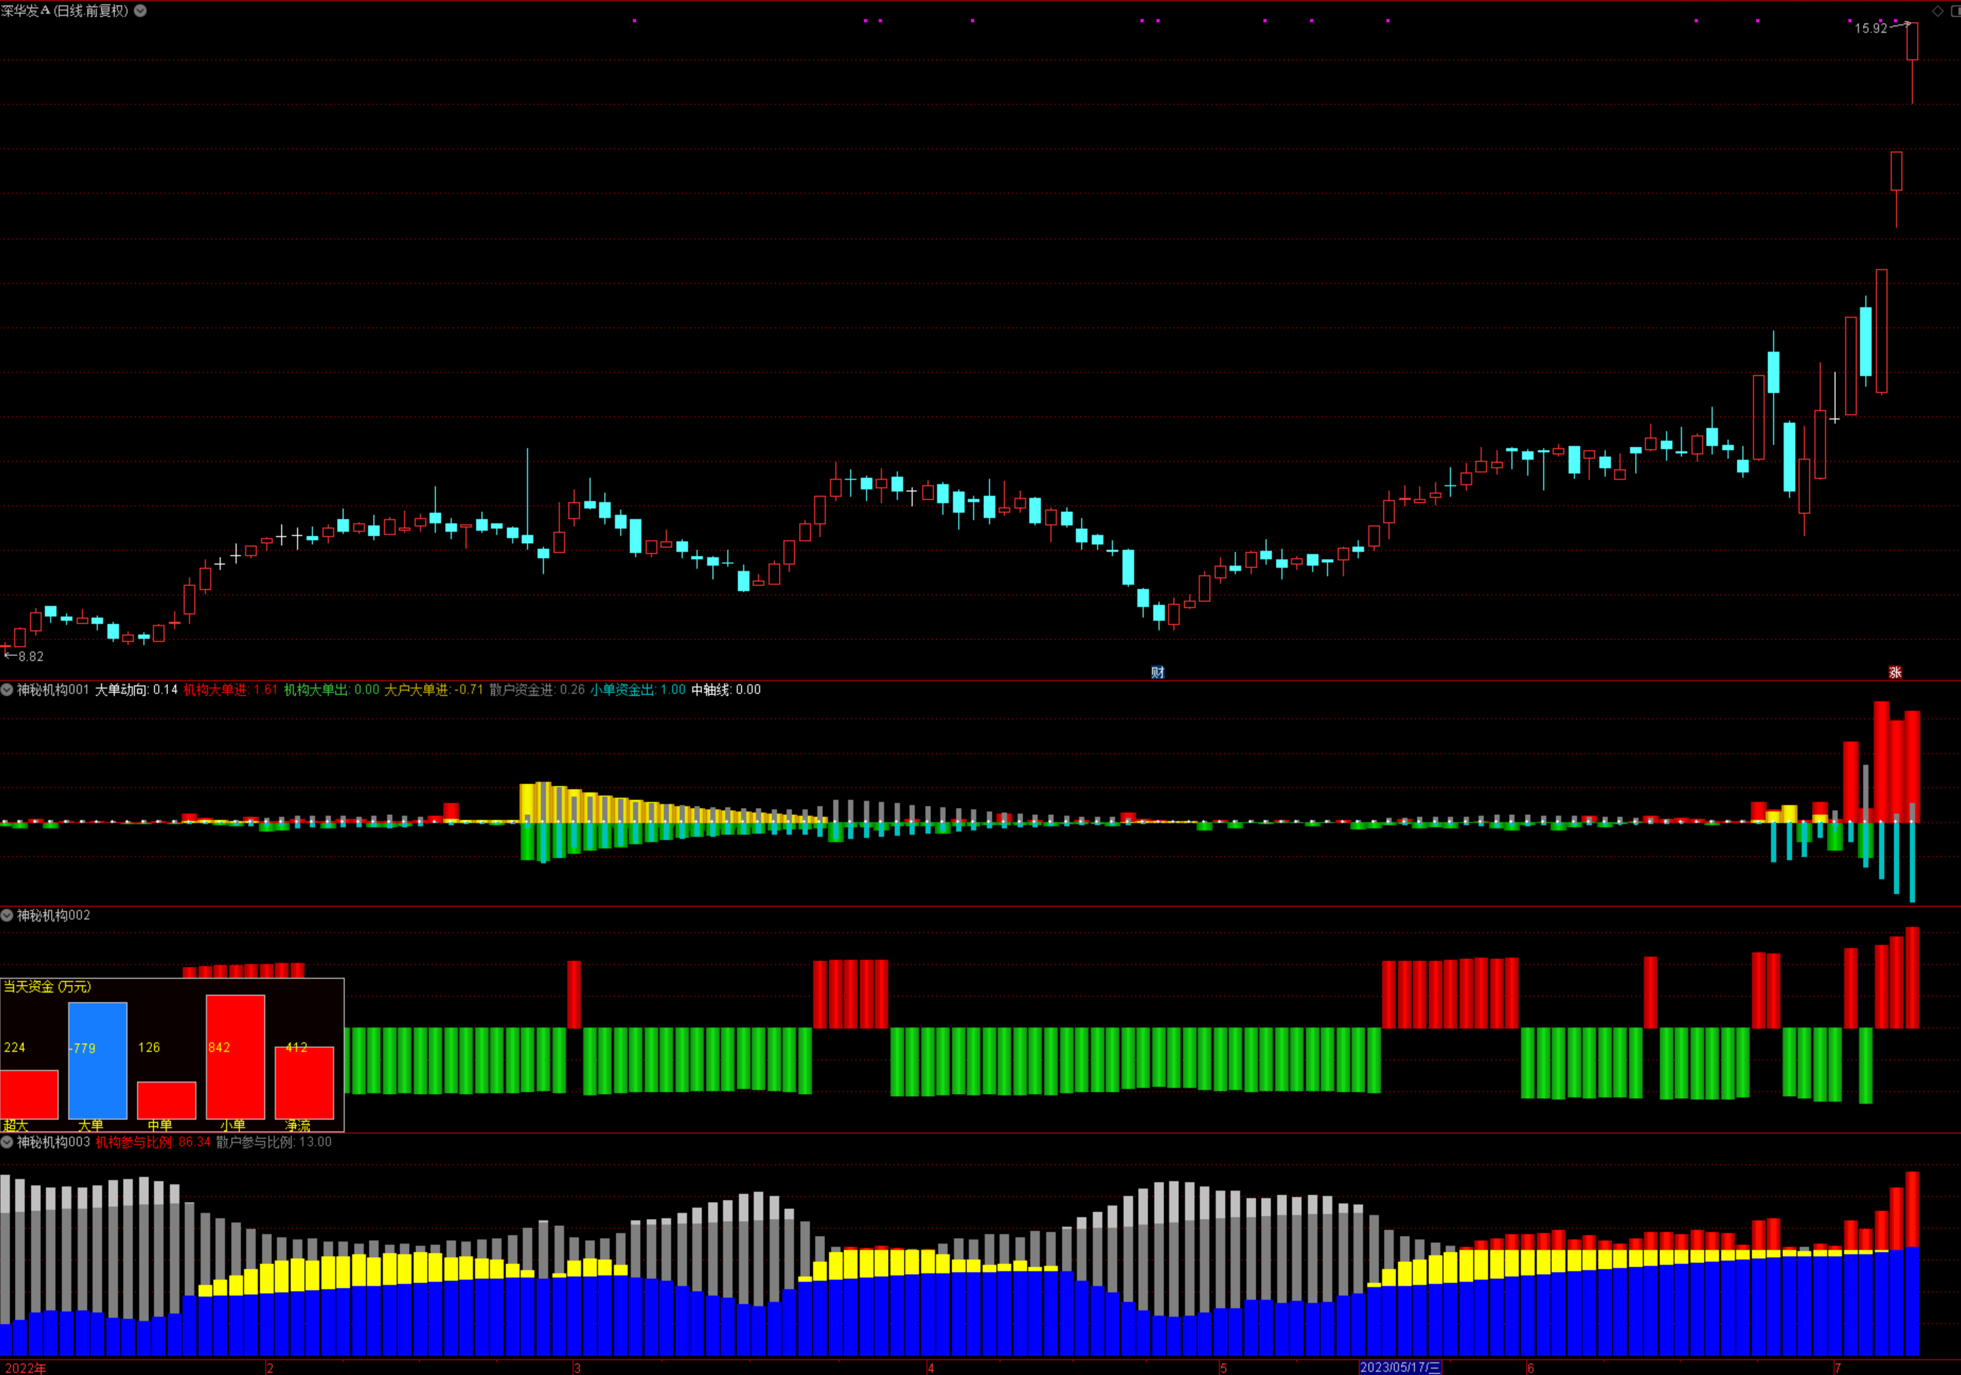Expand the 神秘机构003 indicator menu arrow

coord(7,1142)
